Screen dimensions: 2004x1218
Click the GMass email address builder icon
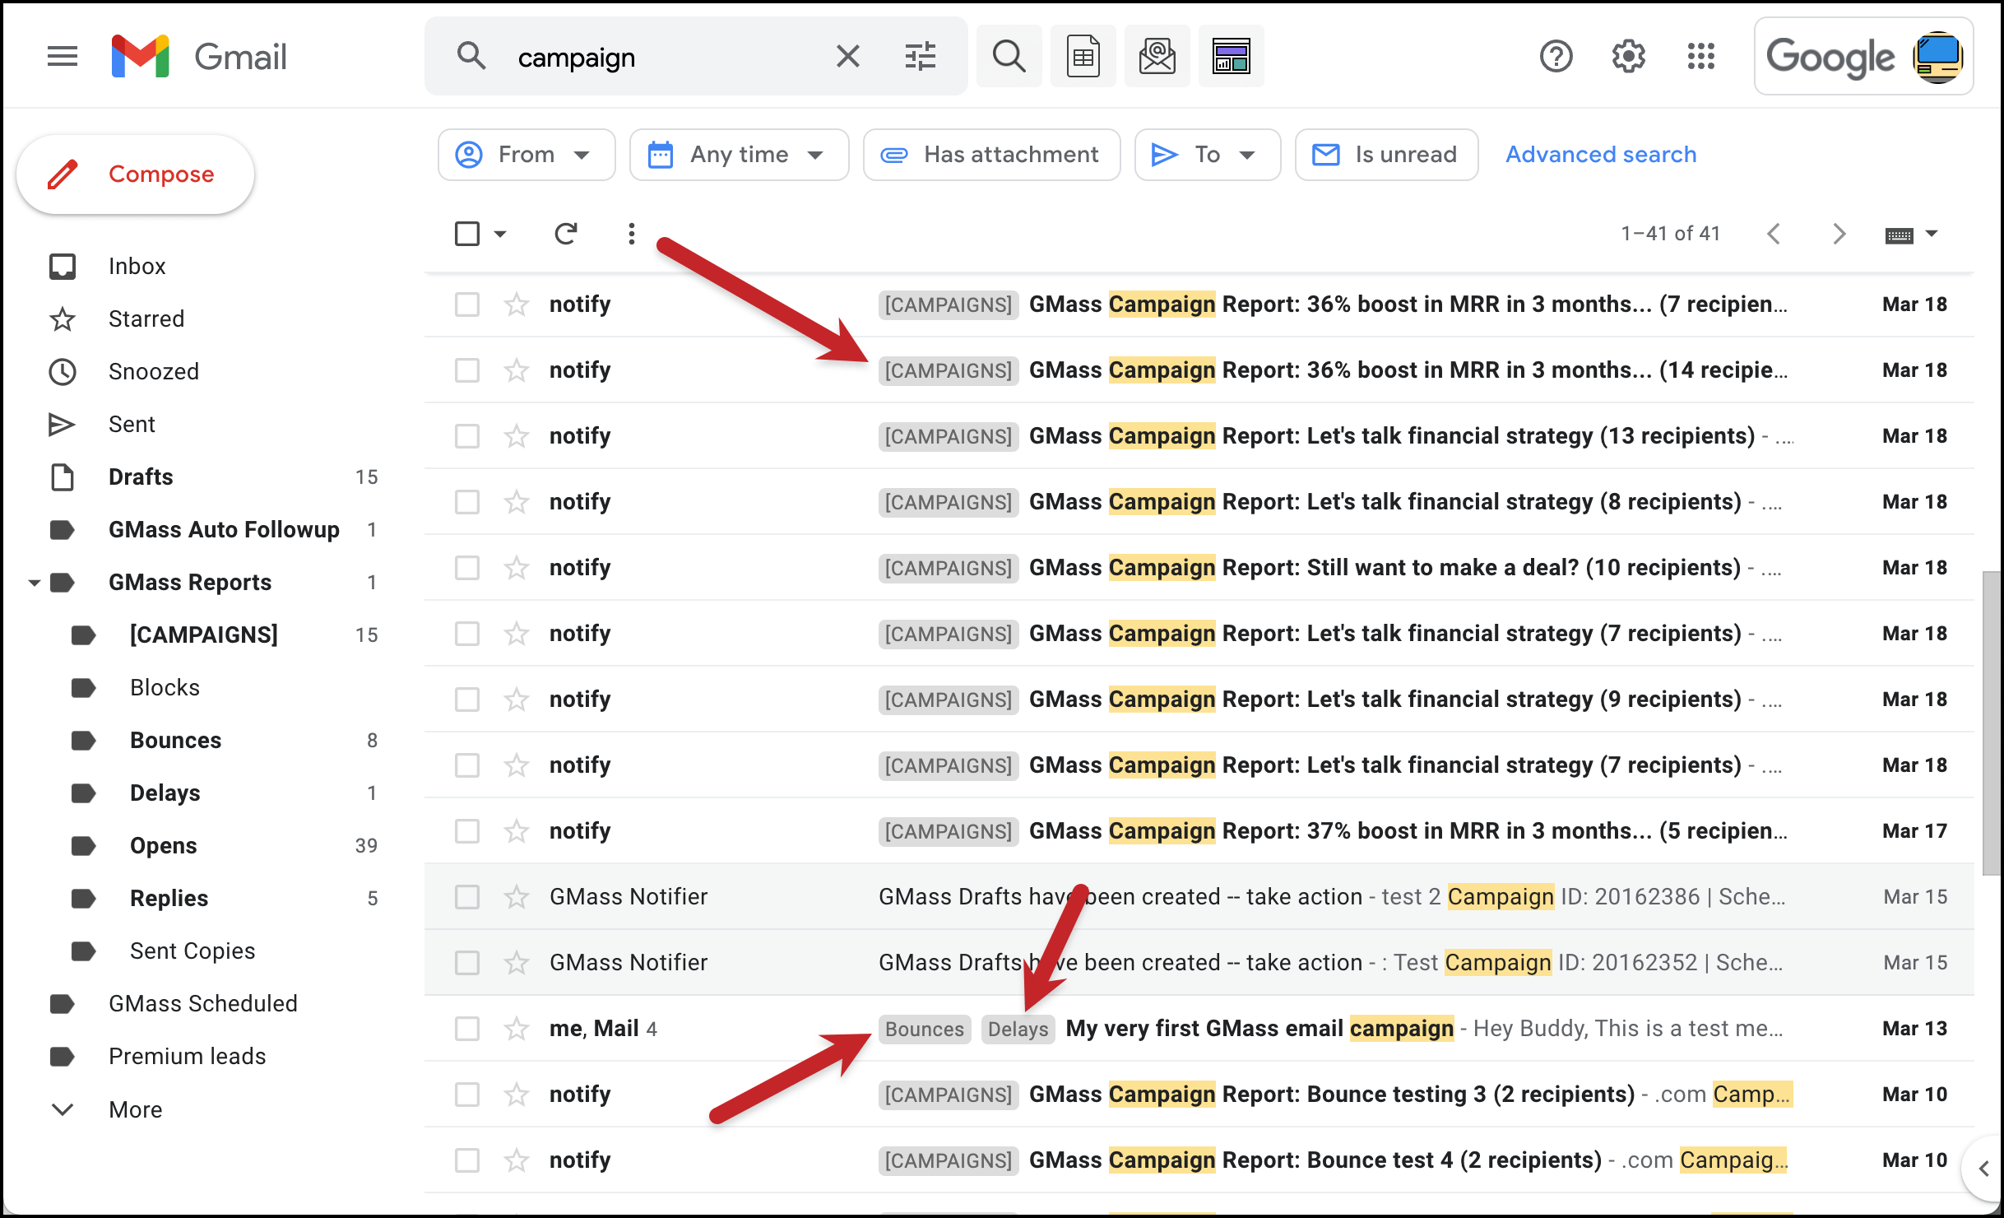tap(1157, 57)
